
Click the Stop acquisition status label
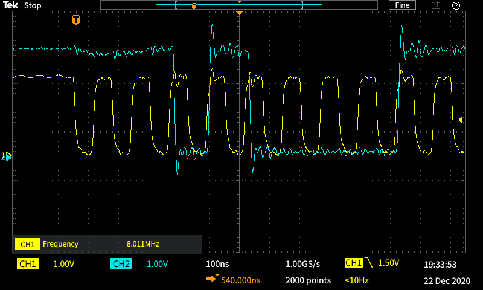pos(33,5)
